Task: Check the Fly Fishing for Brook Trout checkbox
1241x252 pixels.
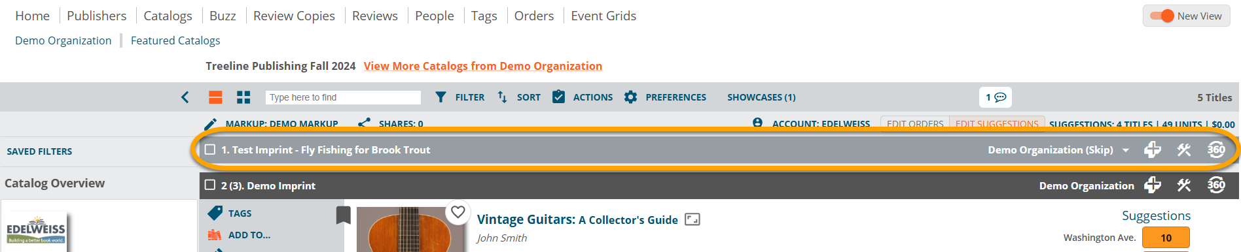Action: click(210, 150)
